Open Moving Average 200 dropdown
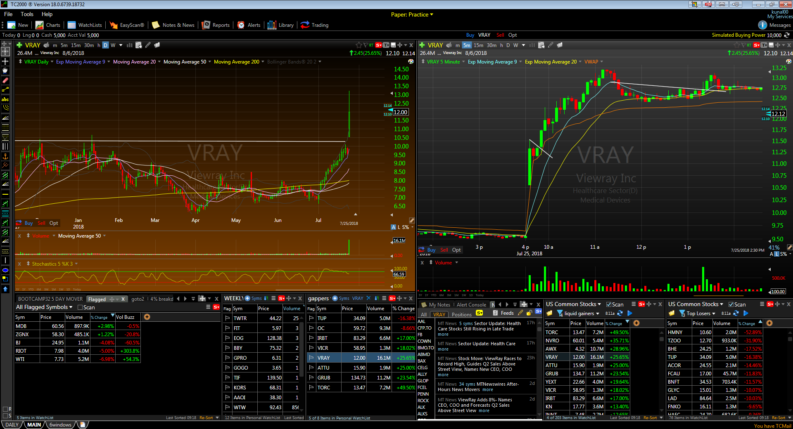Screen dimensions: 793x429 [263, 62]
